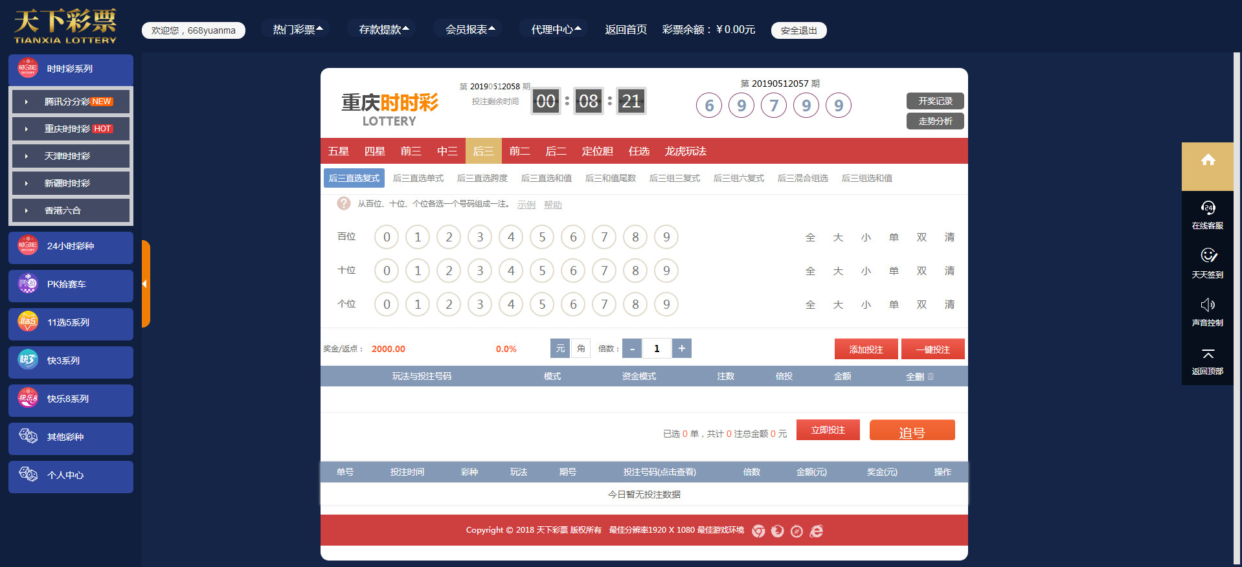The image size is (1242, 567).
Task: Click the home icon in right sidebar
Action: [x=1208, y=161]
